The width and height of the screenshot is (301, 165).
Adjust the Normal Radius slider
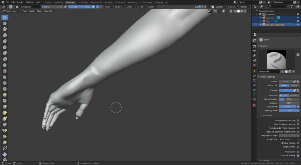pos(289,99)
